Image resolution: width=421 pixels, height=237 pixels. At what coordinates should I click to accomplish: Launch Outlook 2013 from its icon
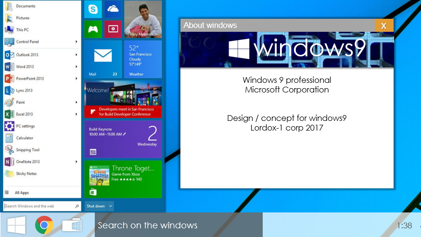click(x=9, y=55)
